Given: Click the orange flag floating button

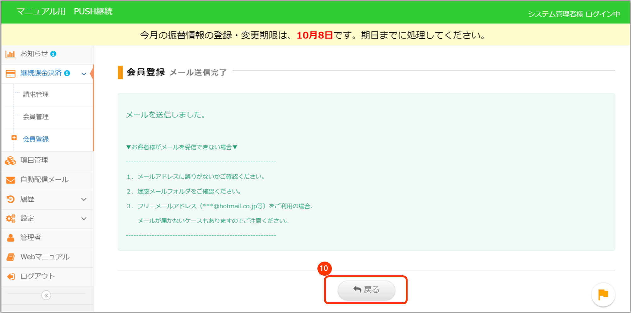Looking at the screenshot, I should click(603, 294).
